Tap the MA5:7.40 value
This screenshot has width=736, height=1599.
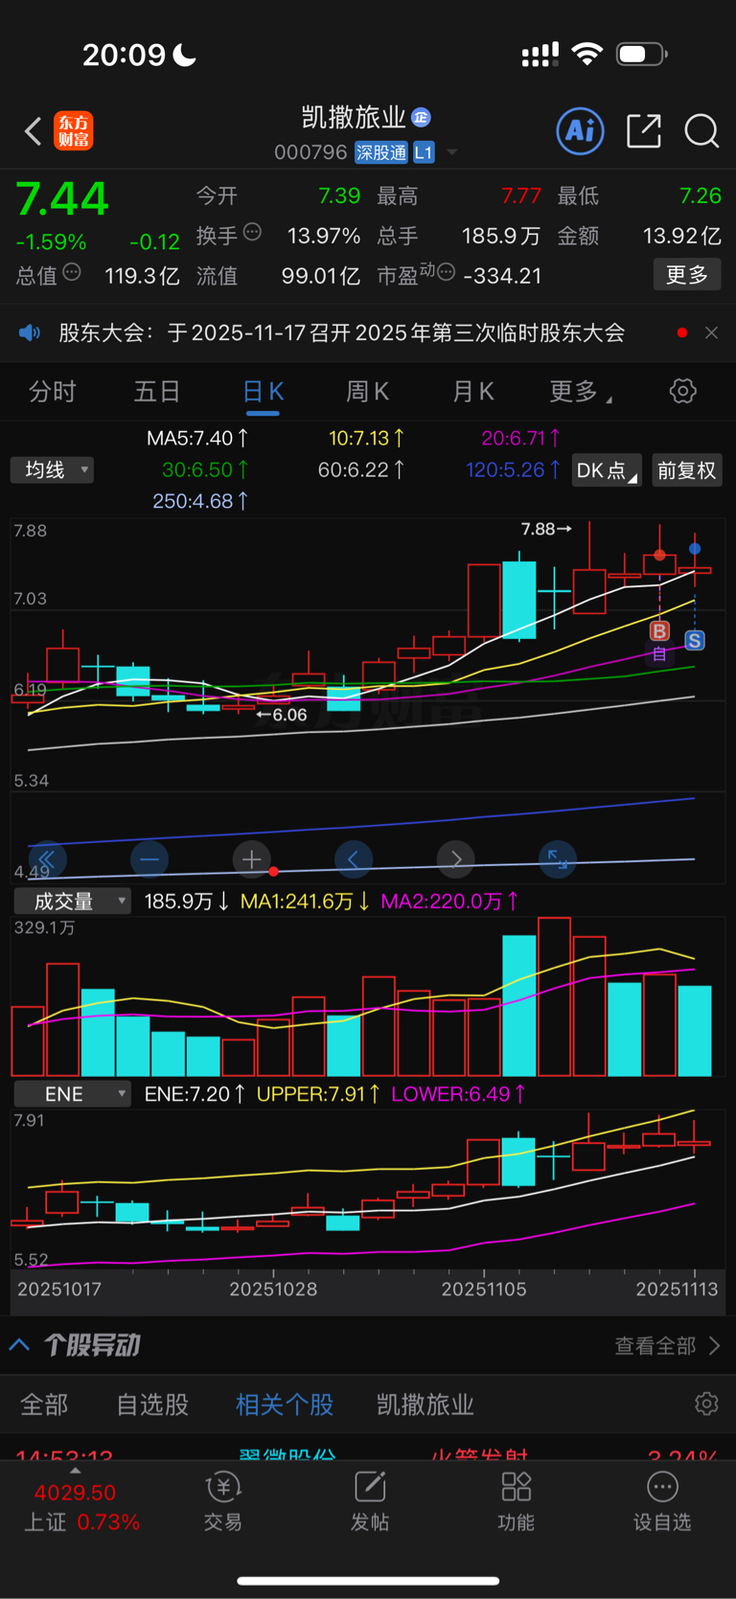(197, 438)
